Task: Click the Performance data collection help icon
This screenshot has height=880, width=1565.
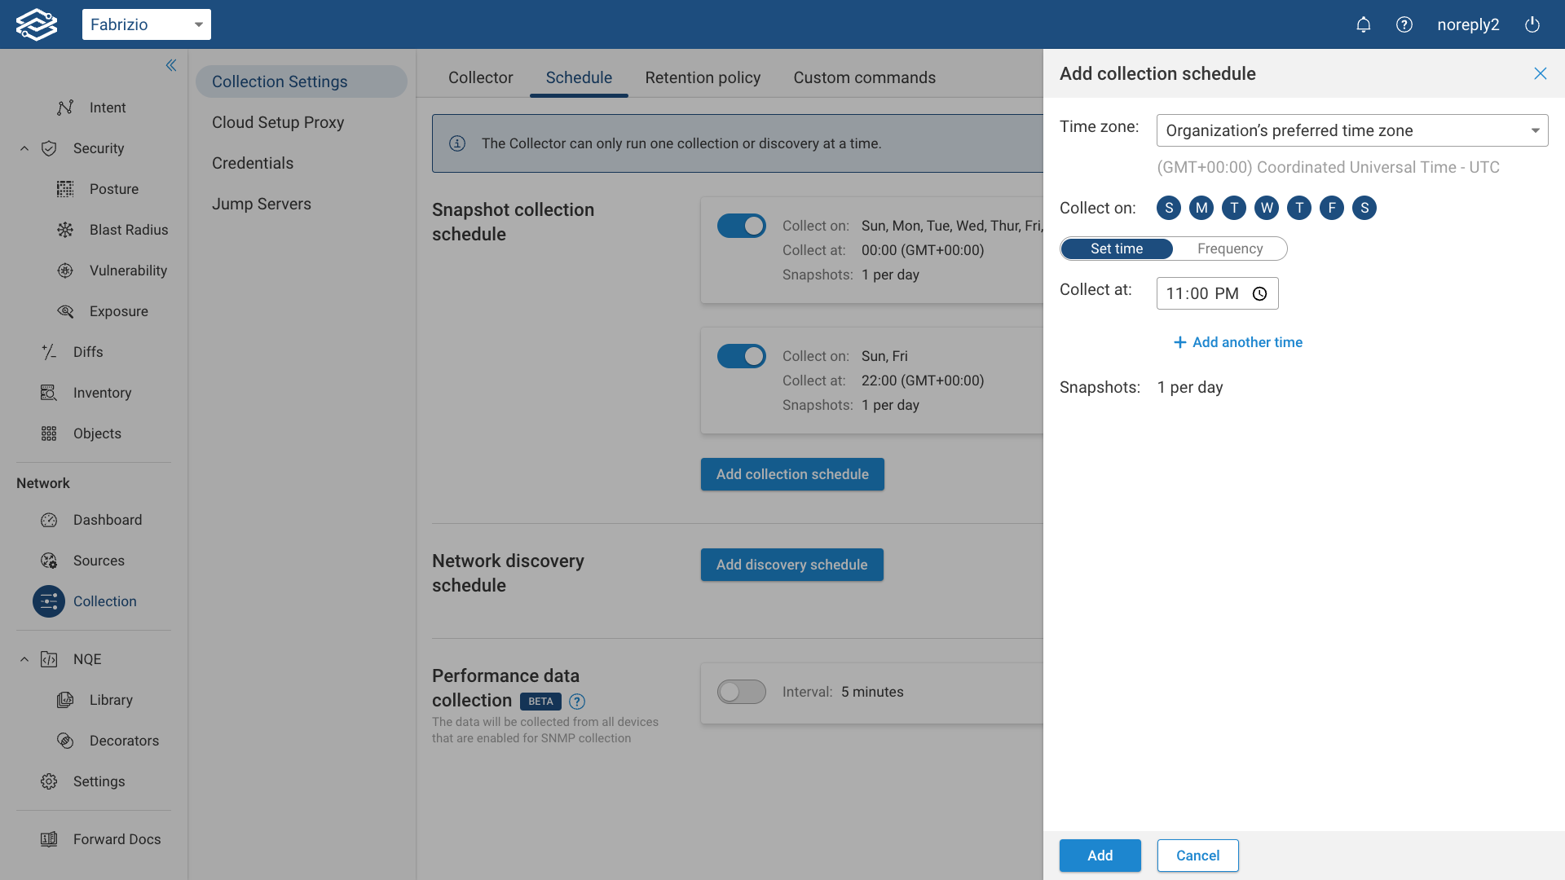Action: pos(577,702)
